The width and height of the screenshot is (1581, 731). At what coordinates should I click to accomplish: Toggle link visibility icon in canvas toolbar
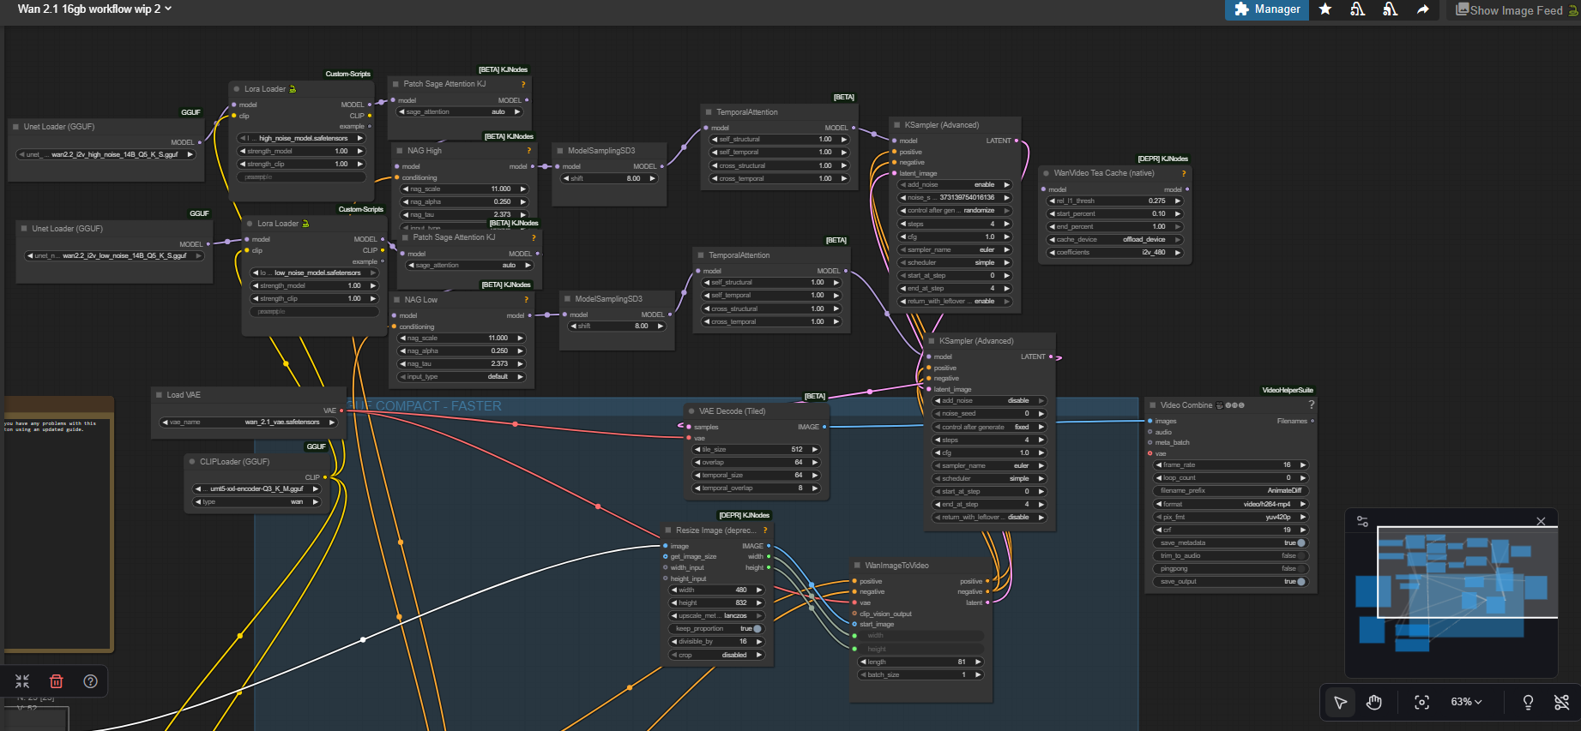(x=1561, y=702)
